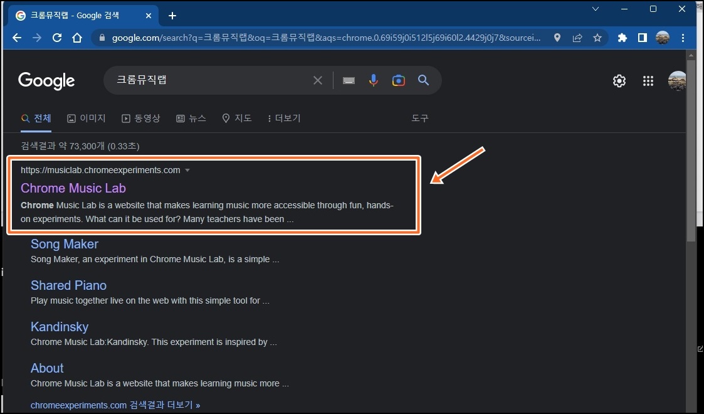Open the Song Maker sitelink
This screenshot has width=704, height=414.
[x=64, y=244]
